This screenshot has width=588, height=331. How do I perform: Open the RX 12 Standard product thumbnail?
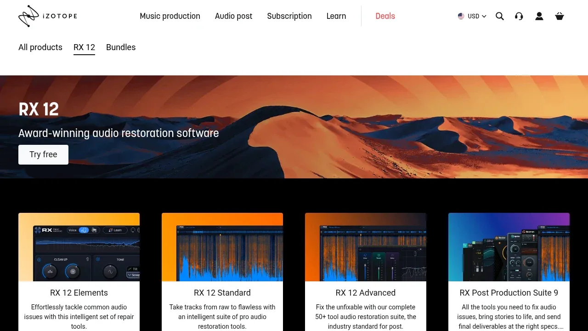point(222,247)
